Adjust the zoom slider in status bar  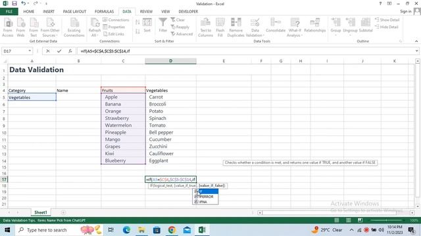[x=386, y=220]
